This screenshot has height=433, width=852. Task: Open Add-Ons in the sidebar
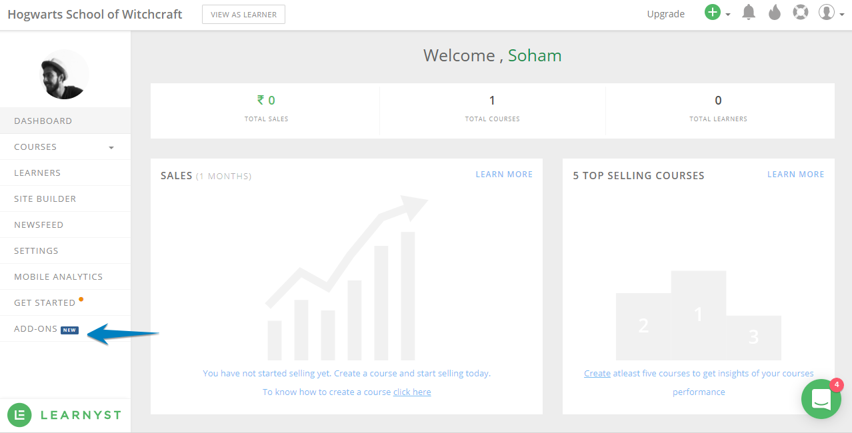click(65, 328)
